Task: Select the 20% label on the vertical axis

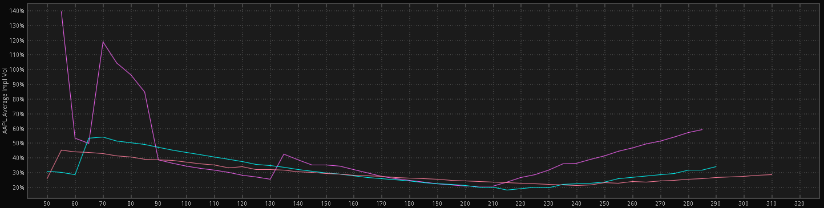Action: 18,187
